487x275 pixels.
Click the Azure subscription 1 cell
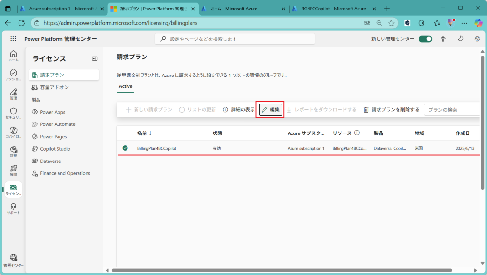coord(306,149)
